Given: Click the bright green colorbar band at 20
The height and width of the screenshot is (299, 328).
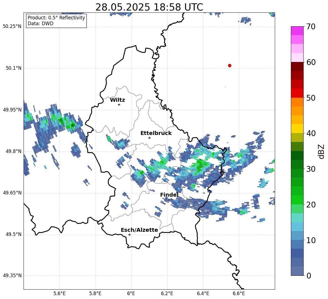Looking at the screenshot, I should (297, 200).
